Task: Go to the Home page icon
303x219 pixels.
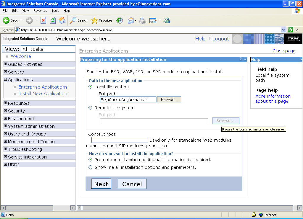Action: click(62, 20)
